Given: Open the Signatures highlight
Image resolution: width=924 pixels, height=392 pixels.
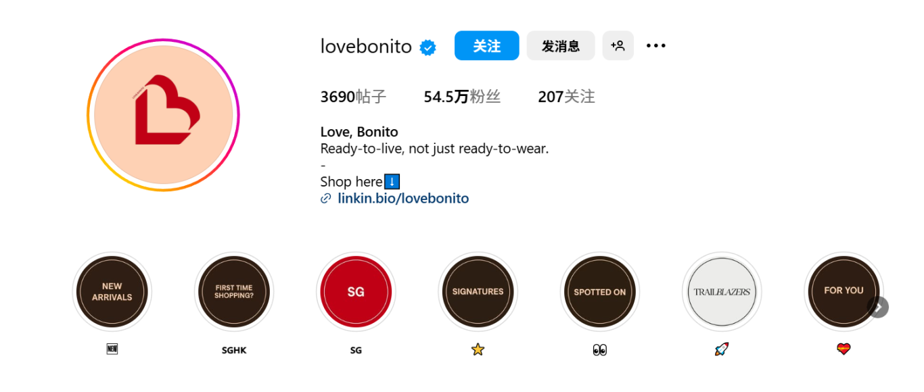Looking at the screenshot, I should point(478,292).
